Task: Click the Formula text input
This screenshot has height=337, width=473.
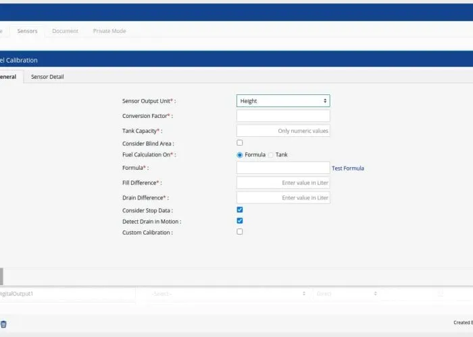Action: 283,168
